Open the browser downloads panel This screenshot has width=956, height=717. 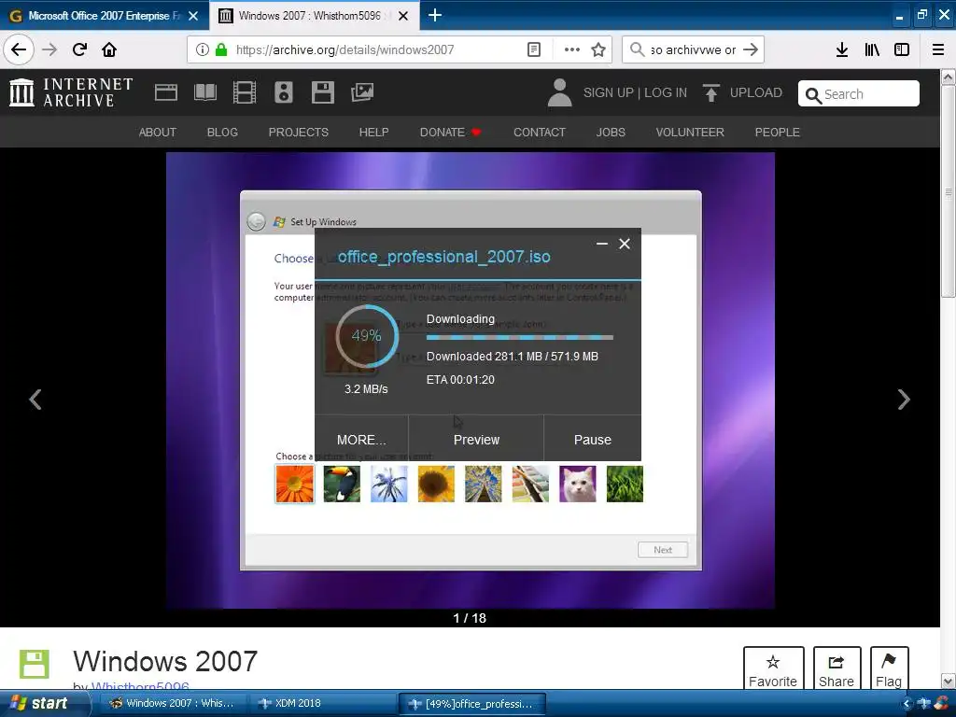tap(842, 50)
